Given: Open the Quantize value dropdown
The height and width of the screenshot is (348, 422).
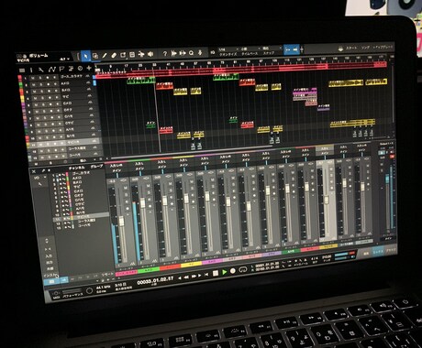Looking at the screenshot, I should click(x=228, y=49).
